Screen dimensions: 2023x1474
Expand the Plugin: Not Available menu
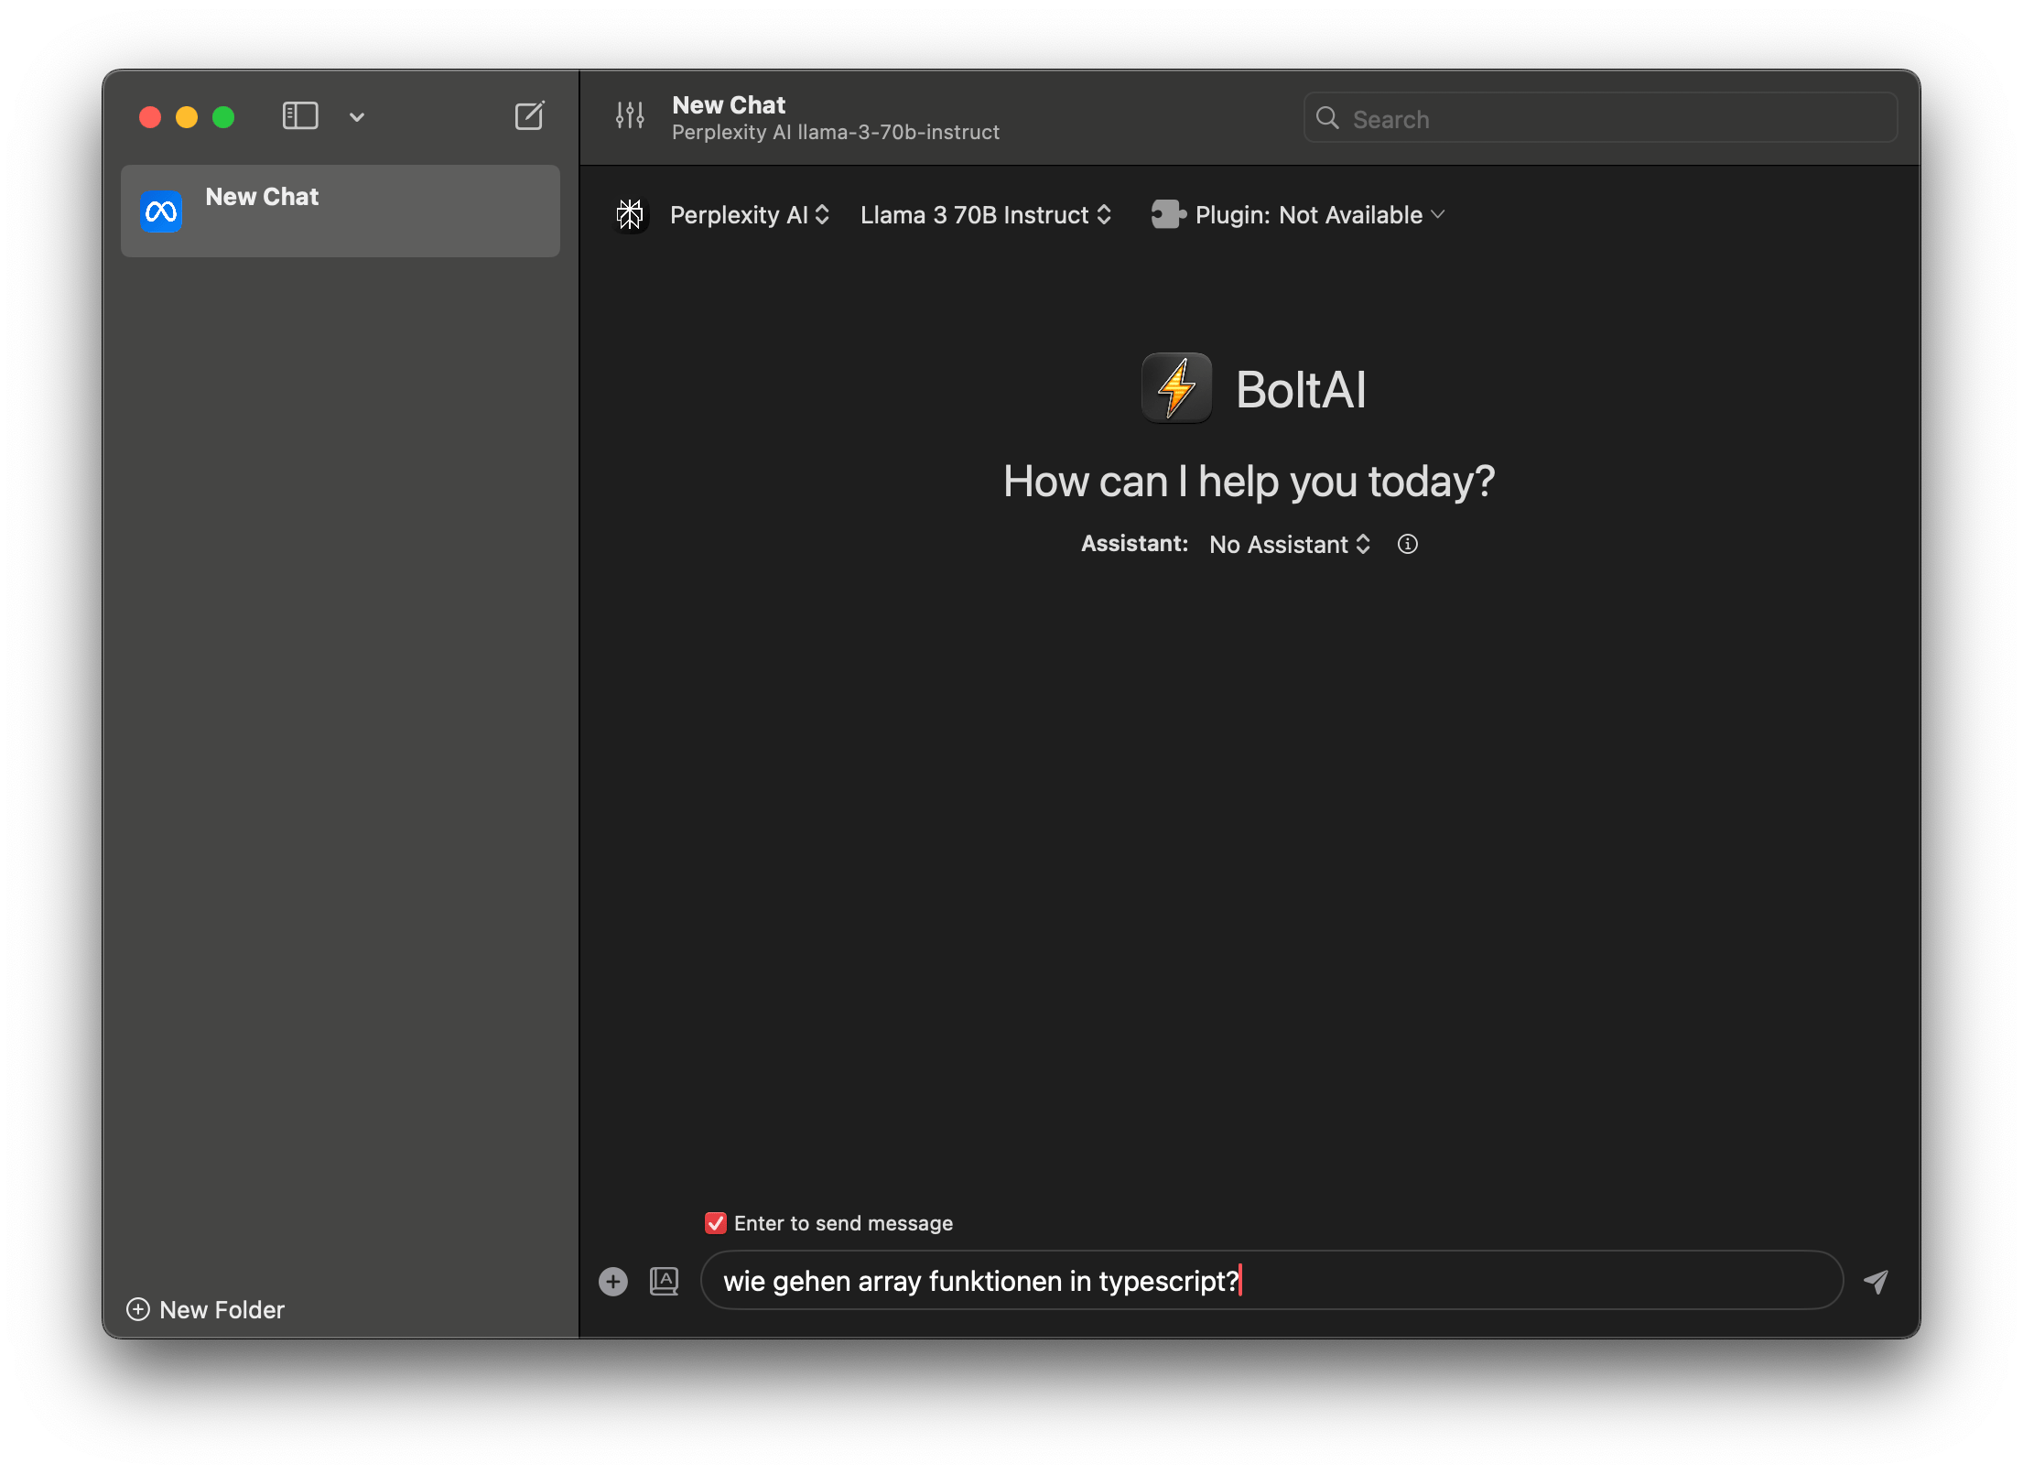(x=1320, y=215)
